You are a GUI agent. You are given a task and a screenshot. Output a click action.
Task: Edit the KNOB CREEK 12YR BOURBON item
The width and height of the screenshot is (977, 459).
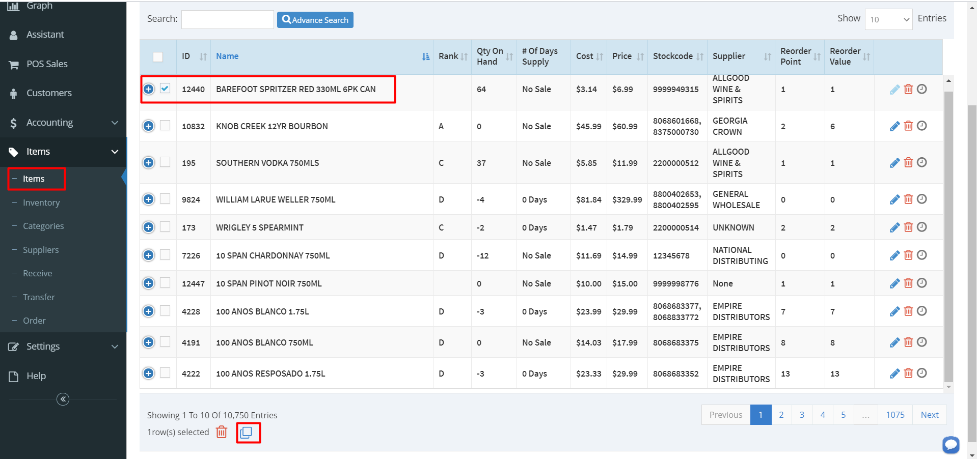(894, 126)
